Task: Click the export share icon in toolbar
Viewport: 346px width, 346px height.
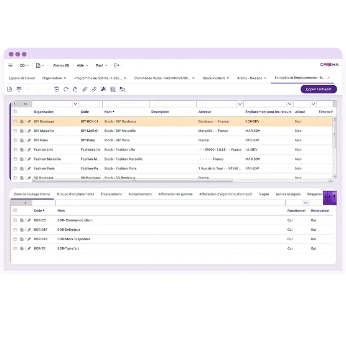Action: pyautogui.click(x=75, y=89)
